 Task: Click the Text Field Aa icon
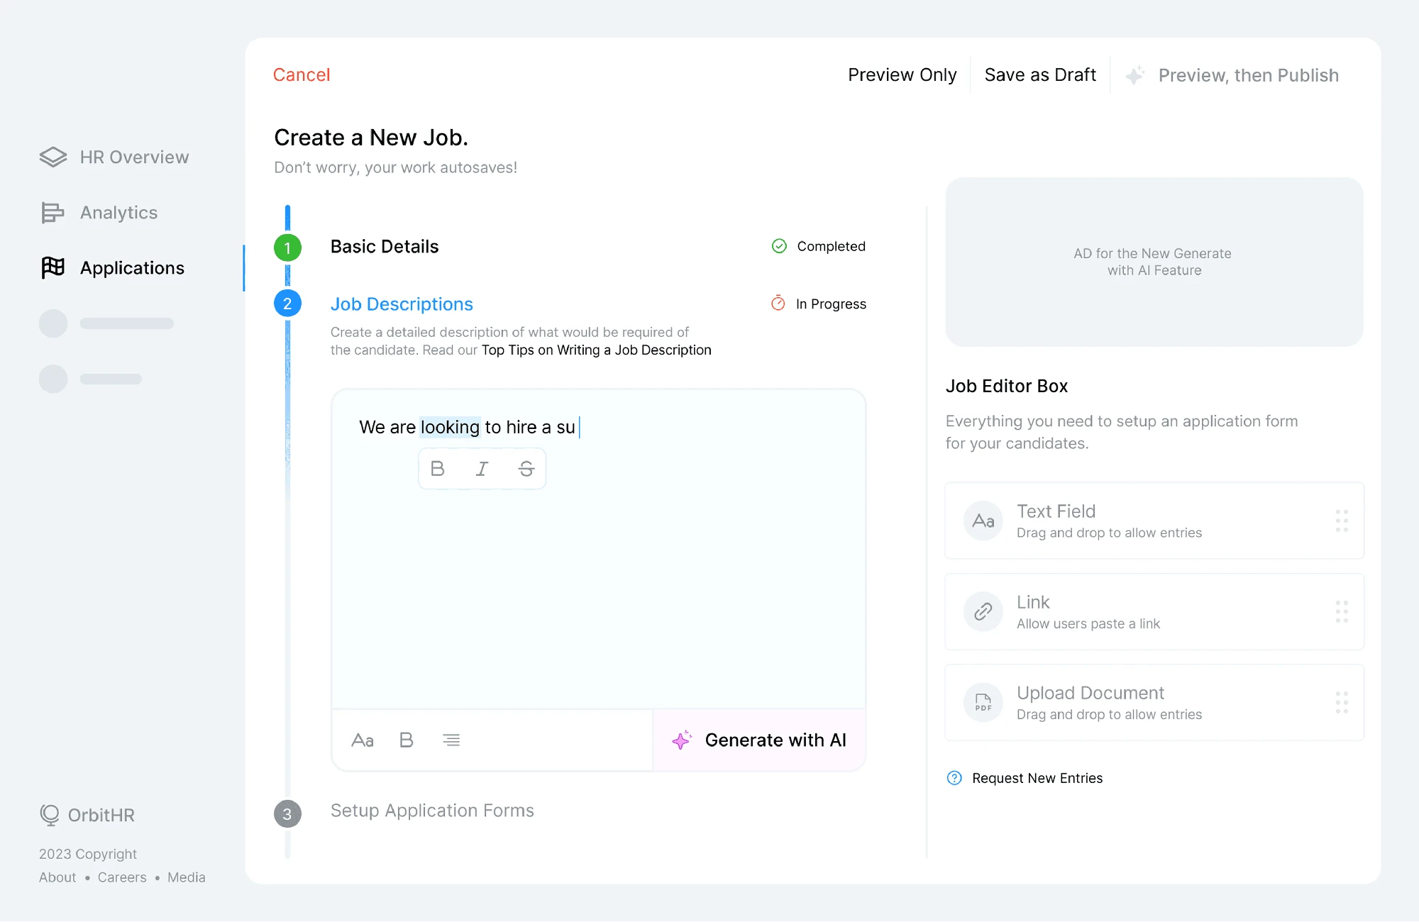(983, 521)
